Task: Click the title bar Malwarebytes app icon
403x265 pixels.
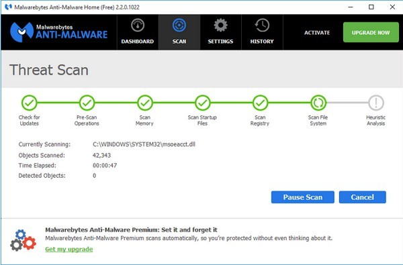Action: [x=8, y=7]
